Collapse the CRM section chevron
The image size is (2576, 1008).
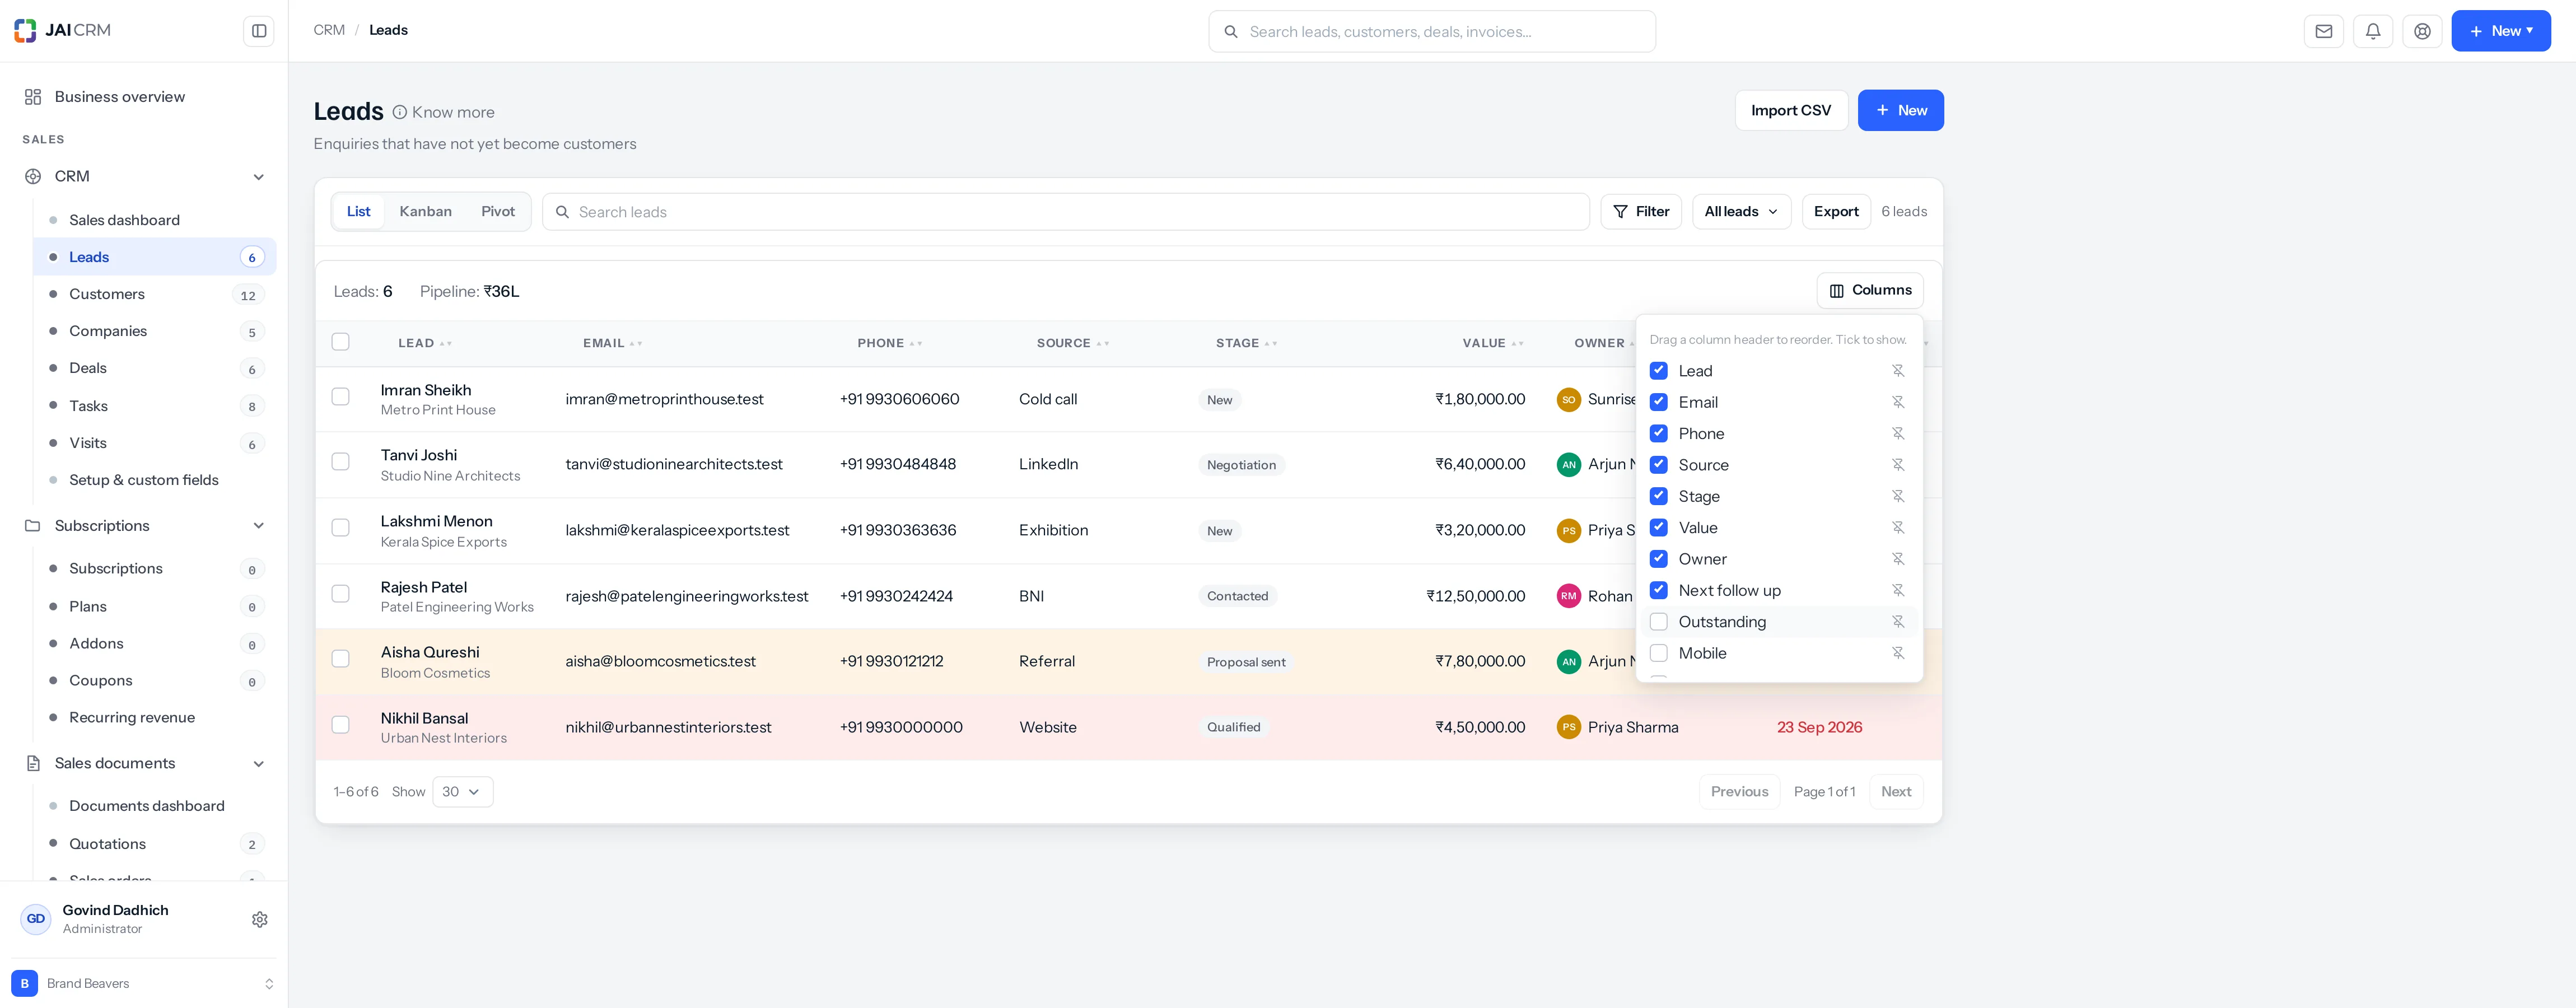pyautogui.click(x=259, y=177)
